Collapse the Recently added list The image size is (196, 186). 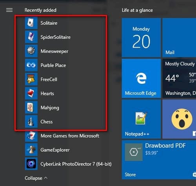coord(36,178)
